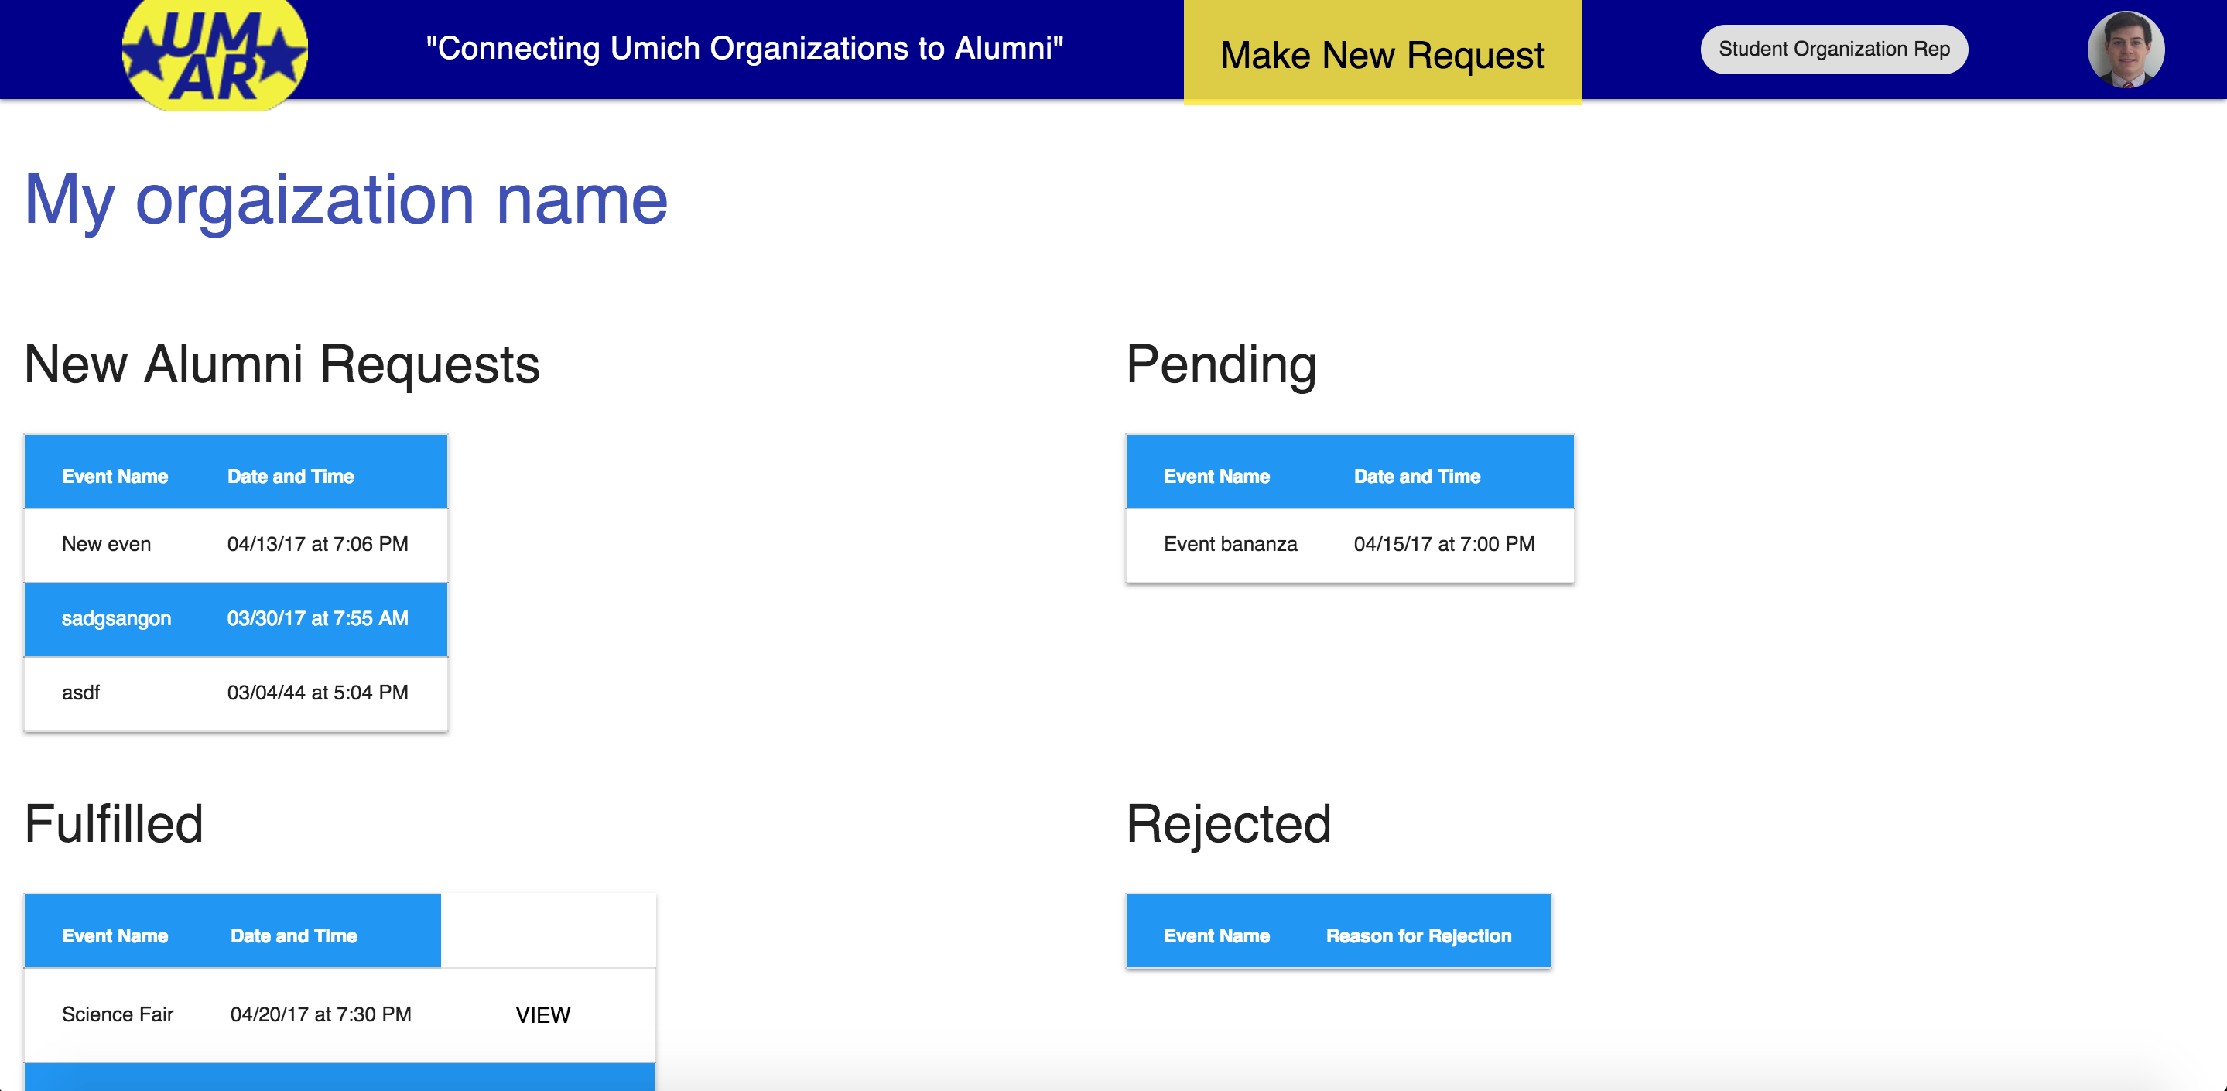Viewport: 2227px width, 1091px height.
Task: Click Reason for Rejection column header
Action: point(1418,935)
